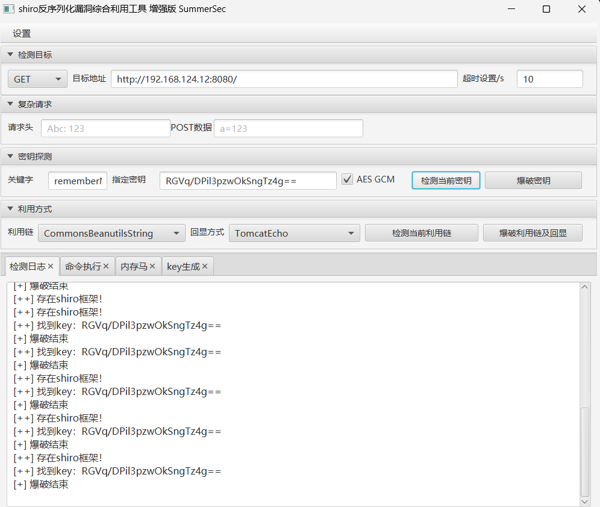Switch to the 内存马 tab
This screenshot has height=507, width=600.
click(134, 267)
